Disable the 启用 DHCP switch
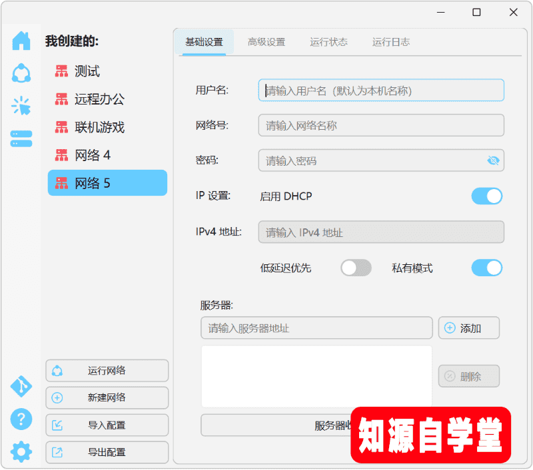 (x=487, y=196)
